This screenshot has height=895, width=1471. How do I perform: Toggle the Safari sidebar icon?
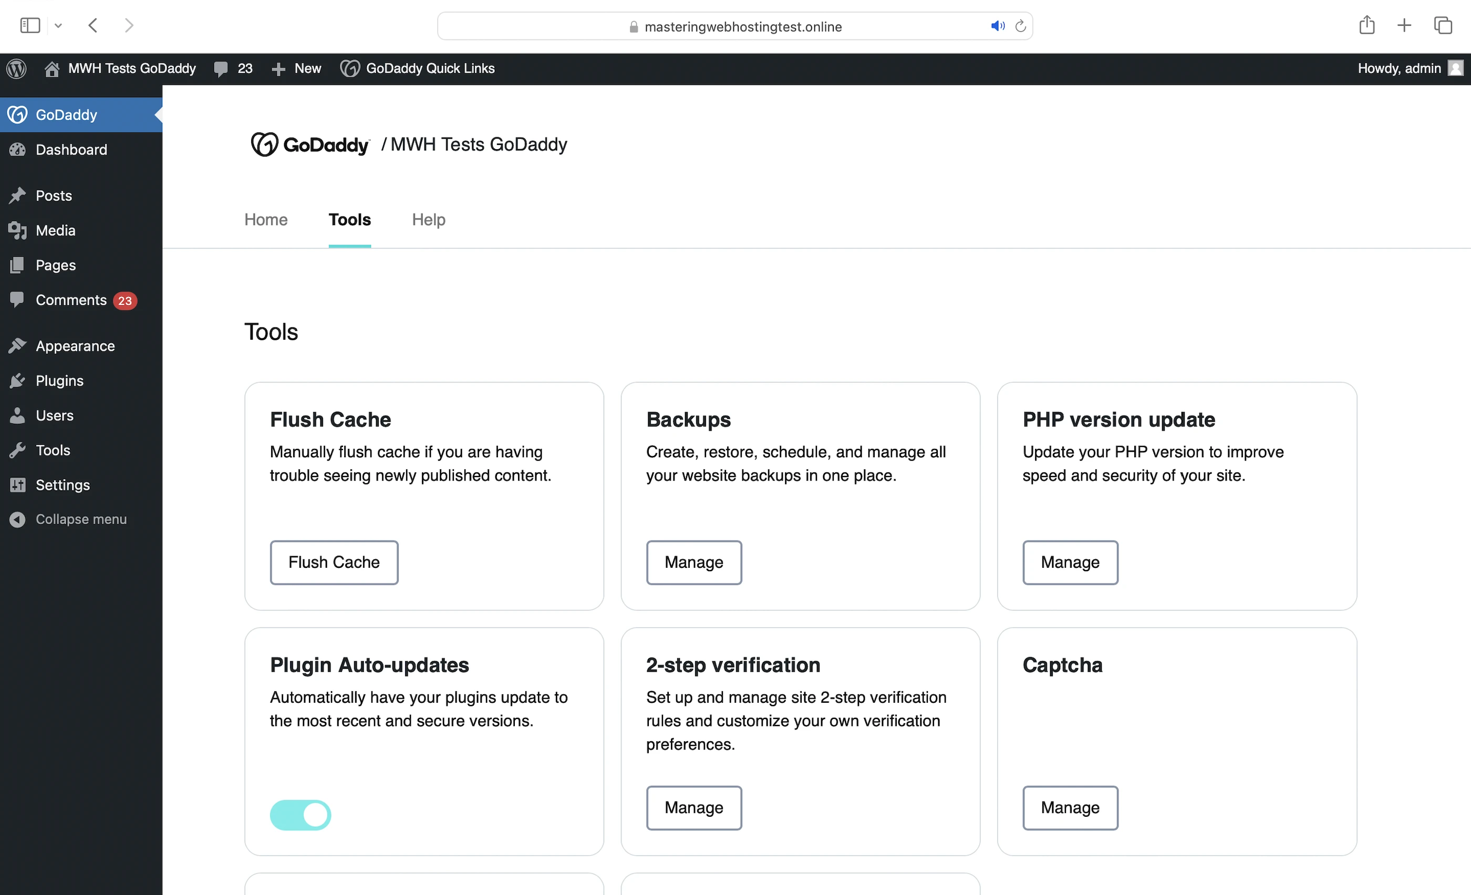coord(30,26)
